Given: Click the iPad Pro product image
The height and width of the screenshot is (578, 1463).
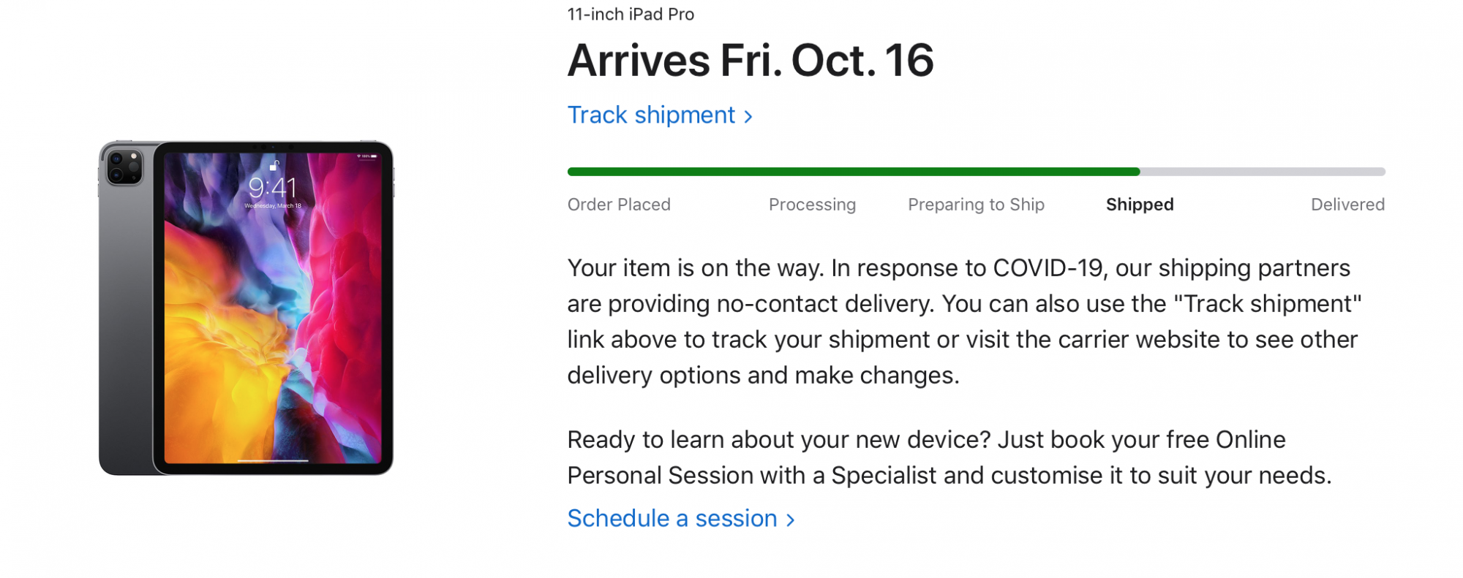Looking at the screenshot, I should (246, 308).
